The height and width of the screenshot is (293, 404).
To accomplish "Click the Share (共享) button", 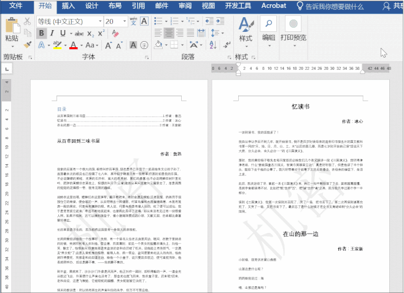I will click(x=393, y=6).
